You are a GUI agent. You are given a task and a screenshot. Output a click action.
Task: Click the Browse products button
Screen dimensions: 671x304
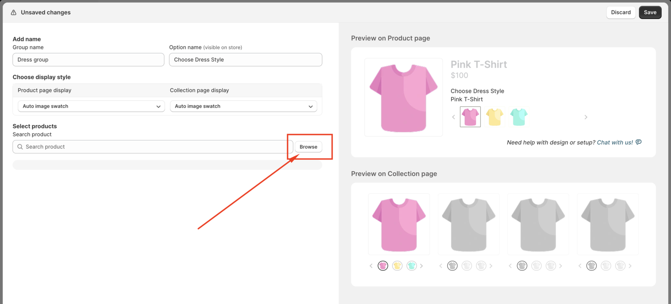(x=308, y=147)
